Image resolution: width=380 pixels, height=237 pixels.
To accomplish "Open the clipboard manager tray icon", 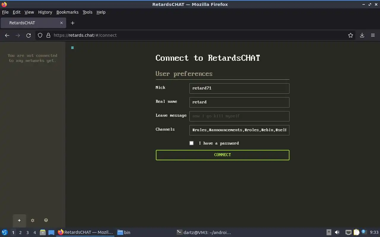I will [x=356, y=232].
